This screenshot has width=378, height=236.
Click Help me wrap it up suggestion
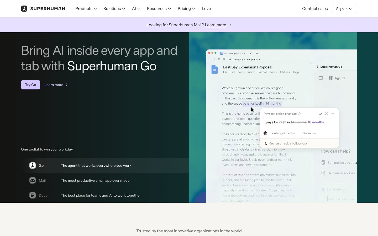338,173
